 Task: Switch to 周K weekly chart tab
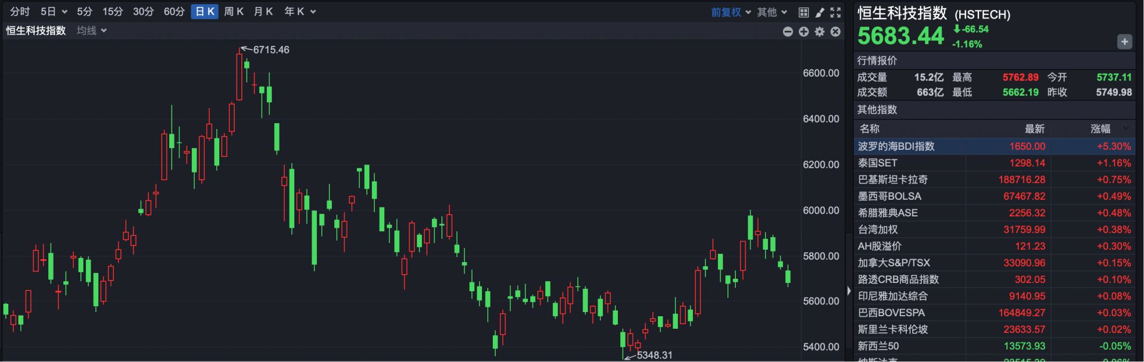234,11
